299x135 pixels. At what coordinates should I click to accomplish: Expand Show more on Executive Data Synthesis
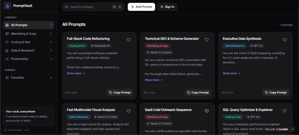232,73
